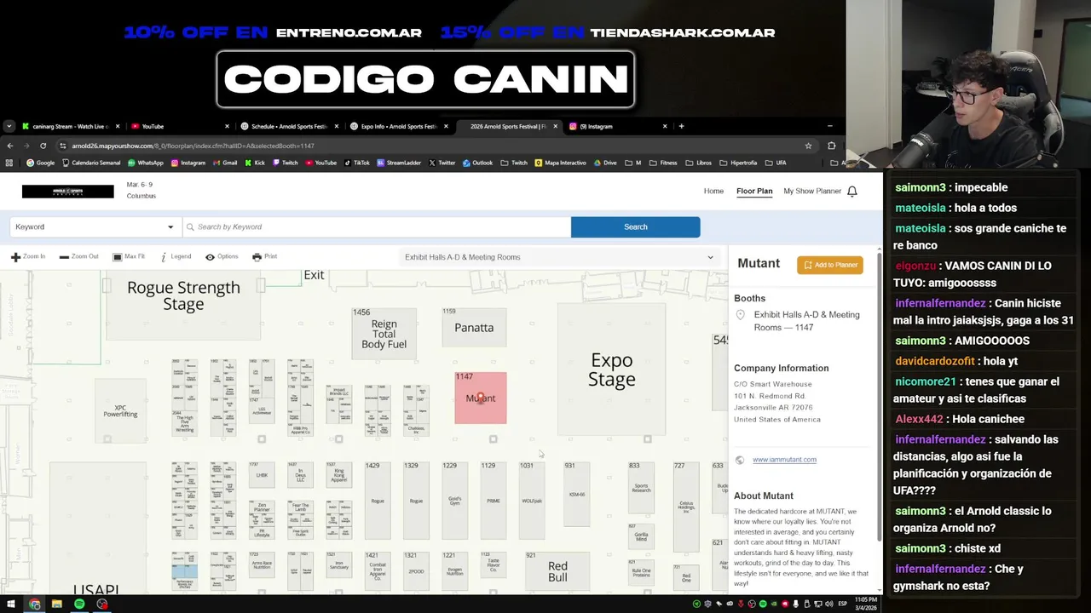Reload the page with browser refresh icon
1091x613 pixels.
pyautogui.click(x=43, y=146)
